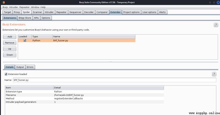This screenshot has width=220, height=115.
Task: Open the Output tab
Action: (20, 67)
